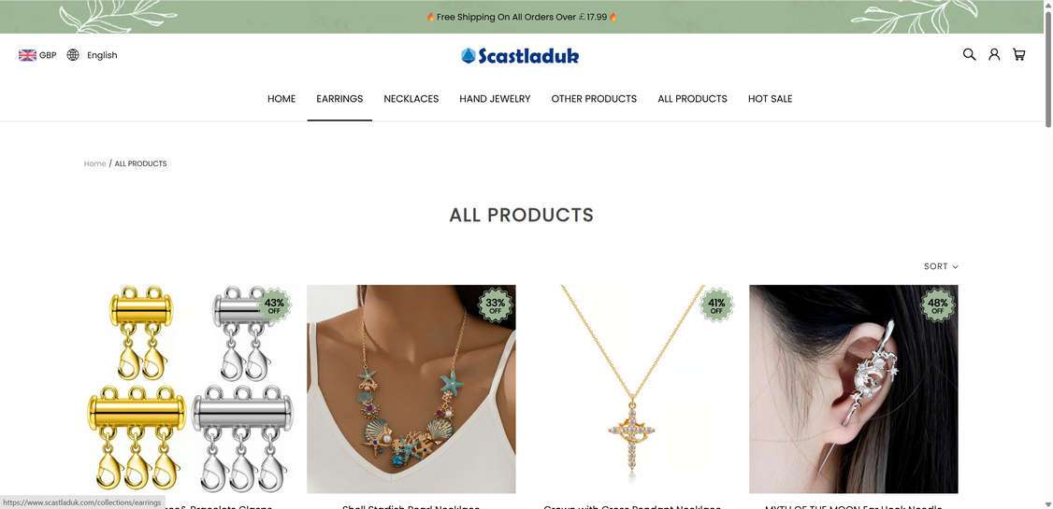Open OTHER PRODUCTS in navigation
The image size is (1053, 509).
(594, 99)
